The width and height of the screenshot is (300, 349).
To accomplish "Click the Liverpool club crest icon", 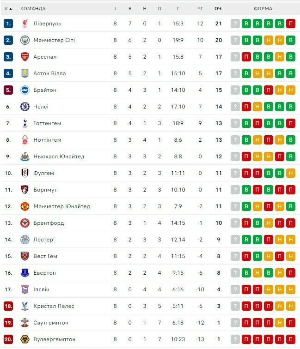I will click(25, 24).
